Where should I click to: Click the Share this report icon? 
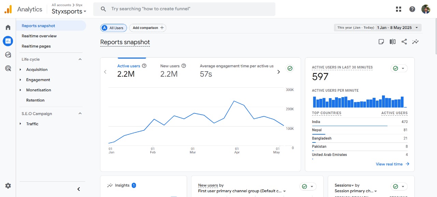(x=404, y=42)
